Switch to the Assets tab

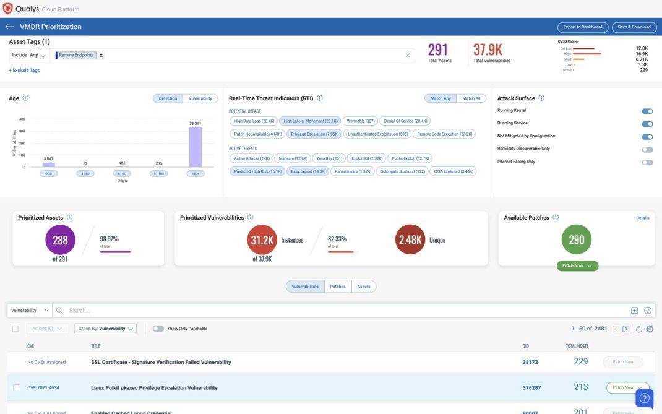coord(364,287)
